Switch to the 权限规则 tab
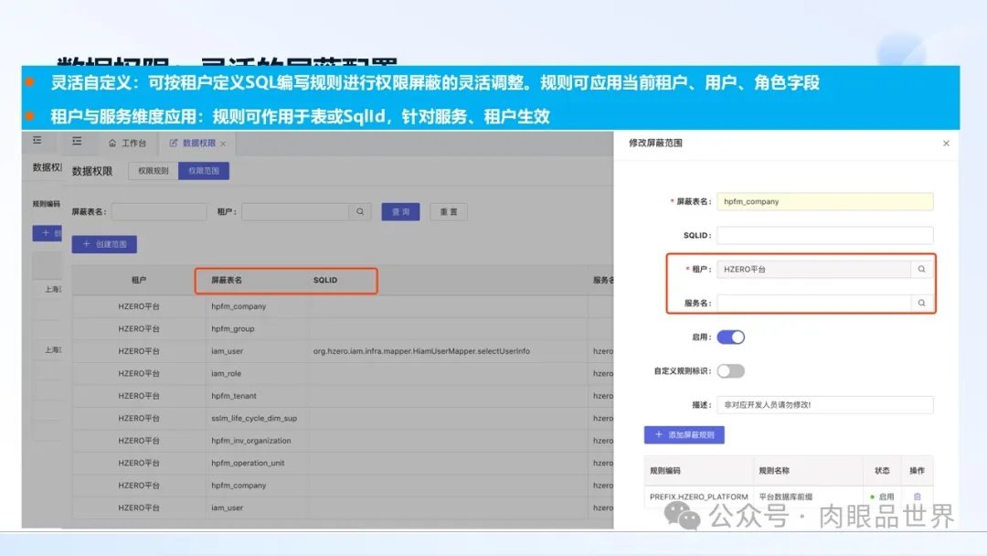Image resolution: width=987 pixels, height=556 pixels. click(153, 171)
